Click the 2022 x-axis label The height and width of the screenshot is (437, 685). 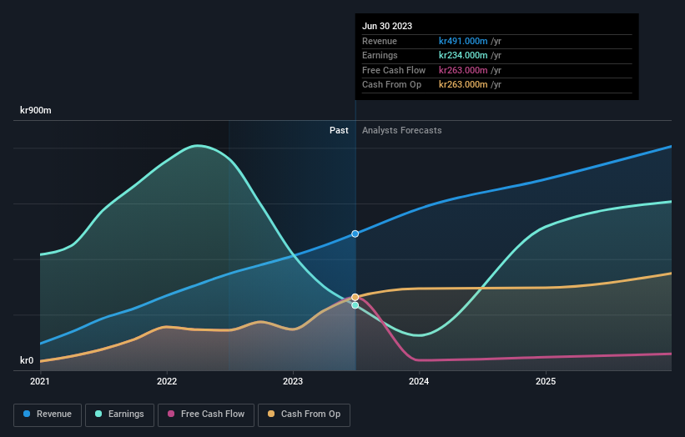[167, 382]
